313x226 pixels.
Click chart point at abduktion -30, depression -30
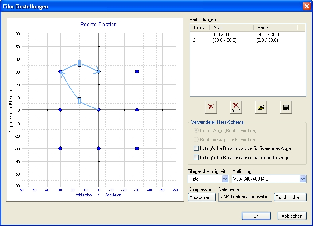coord(137,148)
